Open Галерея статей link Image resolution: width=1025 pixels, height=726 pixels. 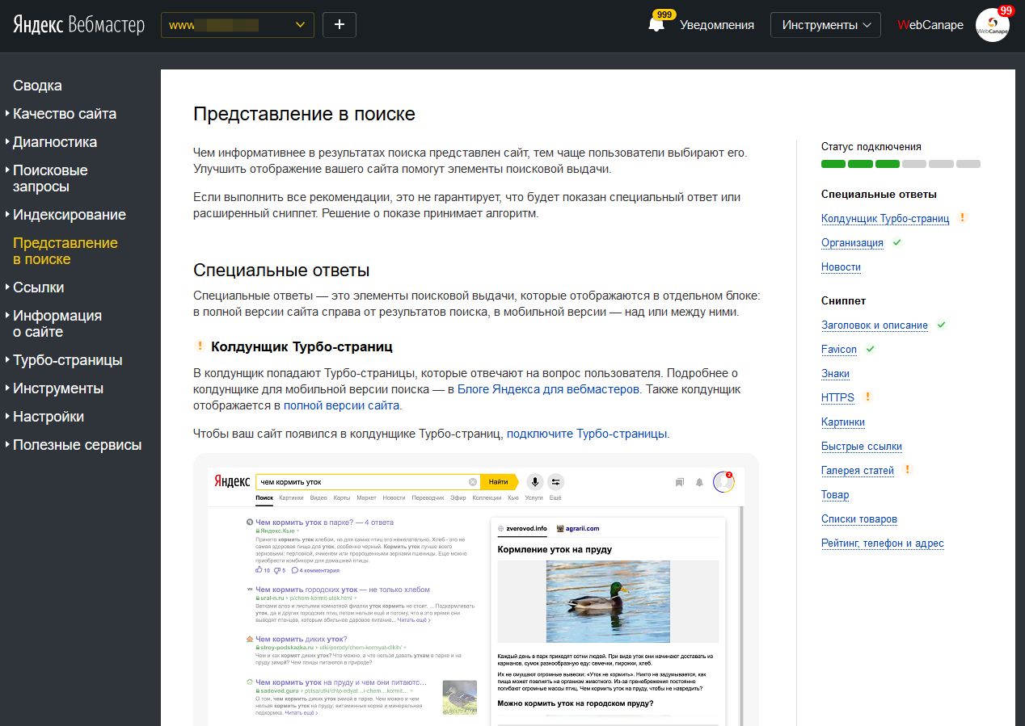(x=858, y=471)
